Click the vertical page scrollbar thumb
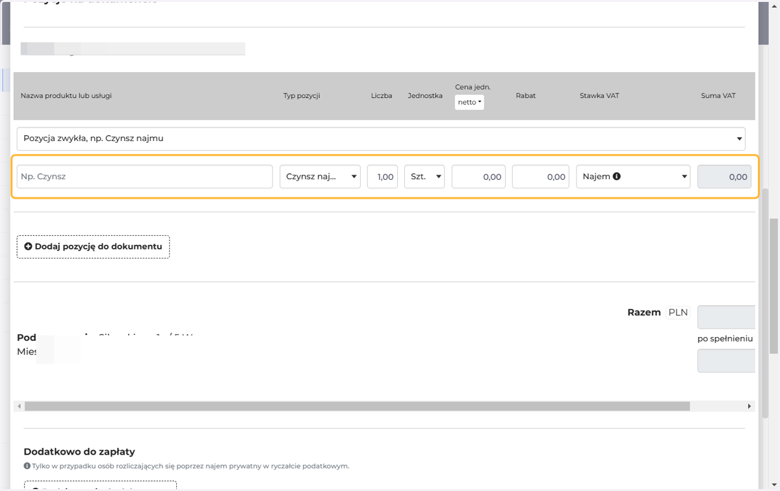780x491 pixels. [x=773, y=286]
